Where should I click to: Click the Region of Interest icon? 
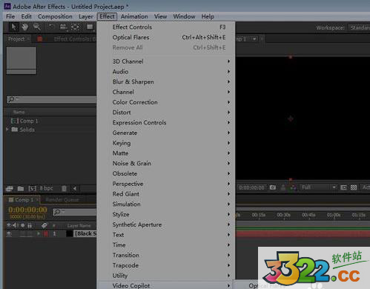pyautogui.click(x=343, y=187)
